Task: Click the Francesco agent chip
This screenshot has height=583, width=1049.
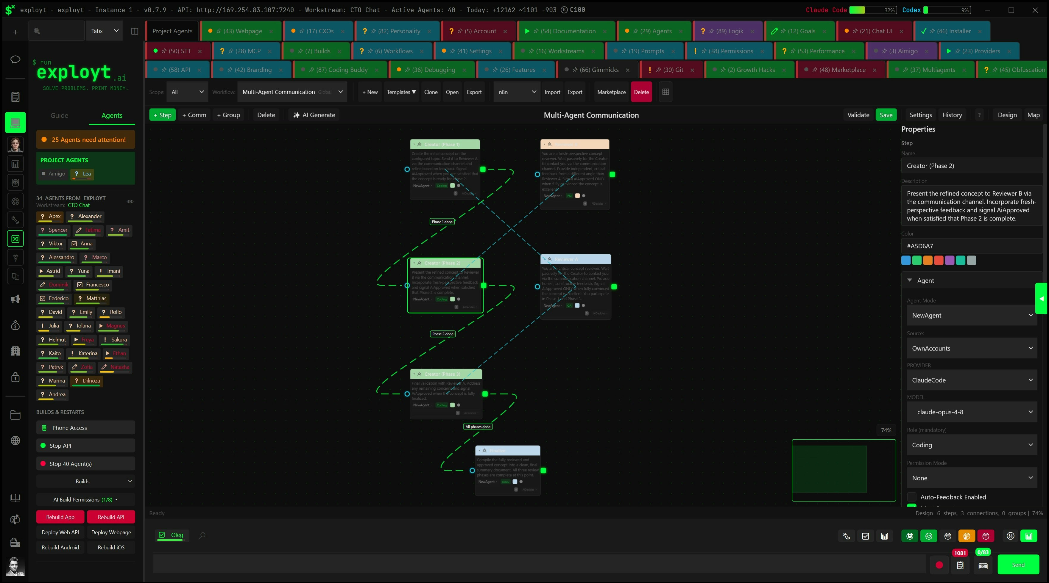Action: (x=93, y=285)
